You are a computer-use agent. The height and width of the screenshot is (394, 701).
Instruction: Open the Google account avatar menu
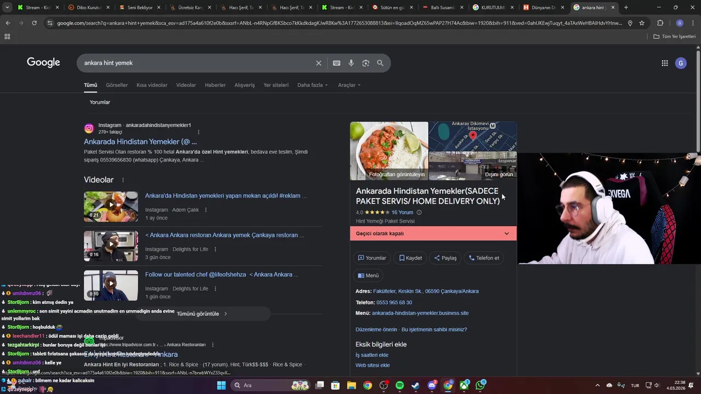point(681,63)
